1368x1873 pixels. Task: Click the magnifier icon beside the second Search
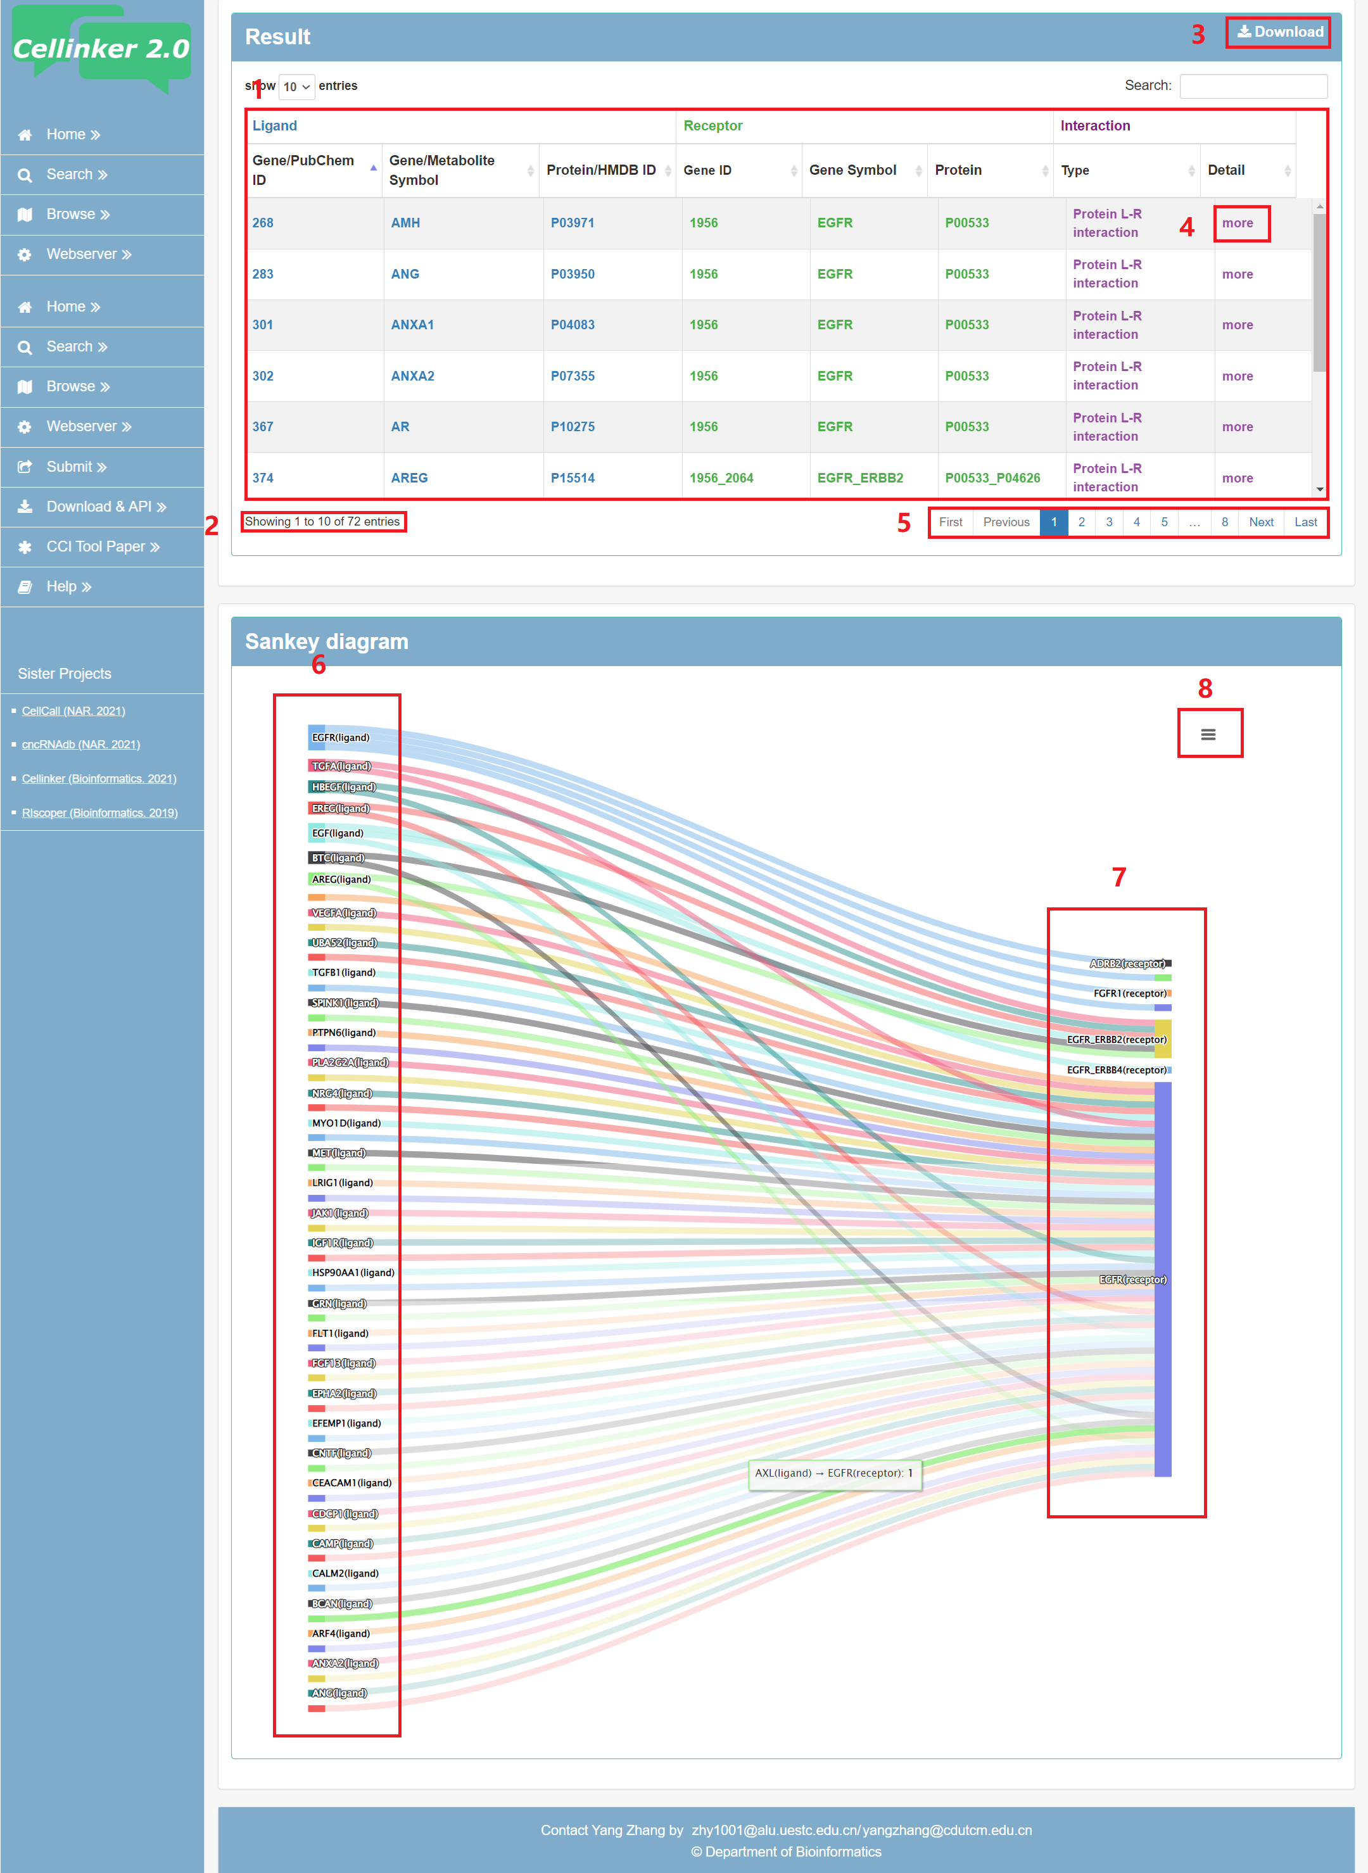(x=25, y=347)
